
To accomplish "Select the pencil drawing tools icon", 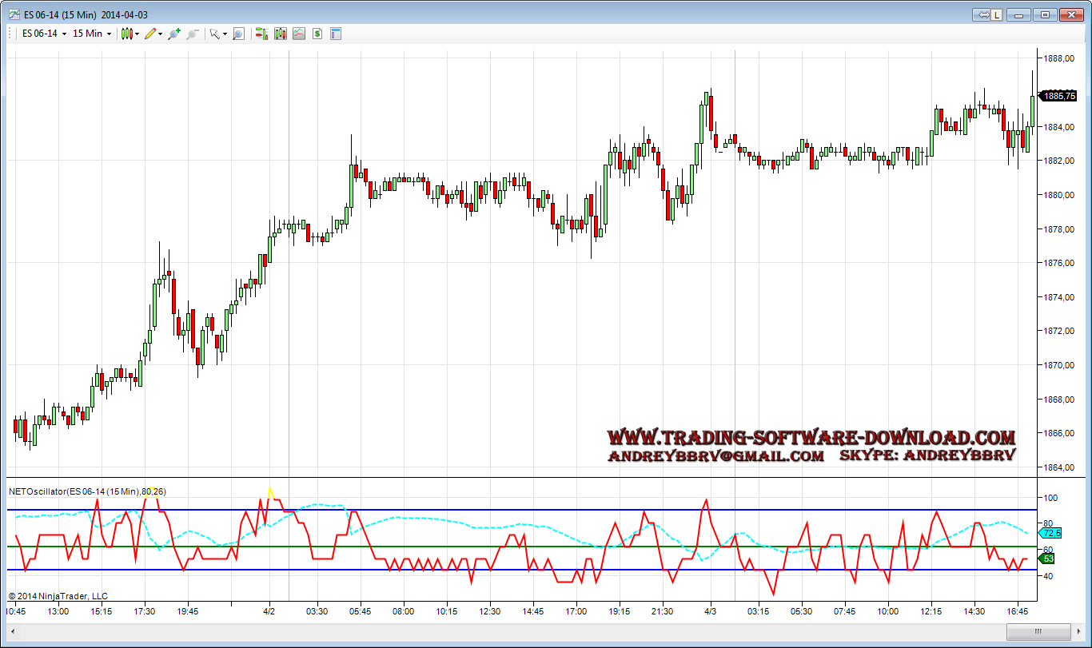I will pyautogui.click(x=153, y=34).
